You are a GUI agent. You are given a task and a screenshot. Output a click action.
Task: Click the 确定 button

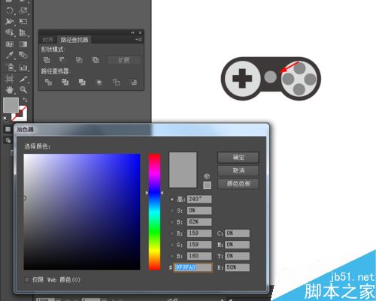click(238, 158)
